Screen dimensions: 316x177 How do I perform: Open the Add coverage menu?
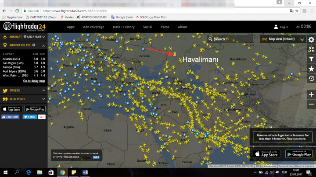point(93,27)
